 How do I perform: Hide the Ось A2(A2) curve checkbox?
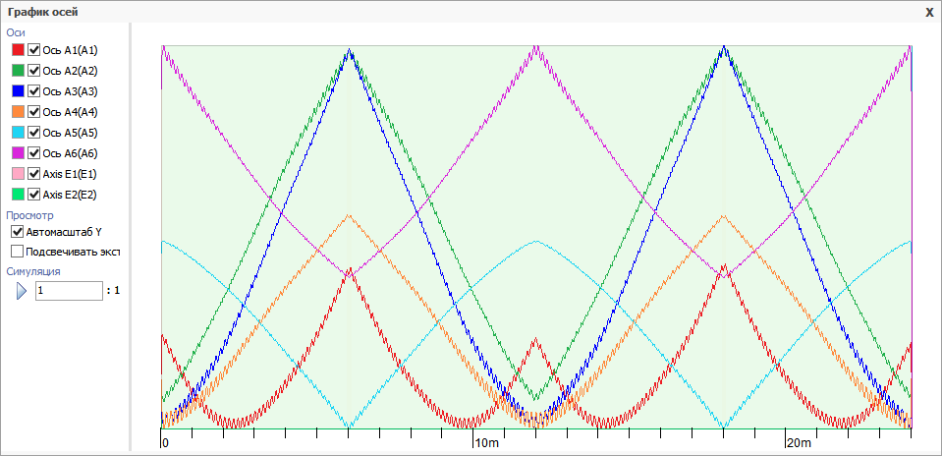(x=34, y=71)
